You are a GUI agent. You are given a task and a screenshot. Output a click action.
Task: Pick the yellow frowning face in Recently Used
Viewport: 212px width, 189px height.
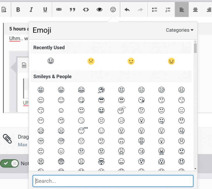[91, 61]
